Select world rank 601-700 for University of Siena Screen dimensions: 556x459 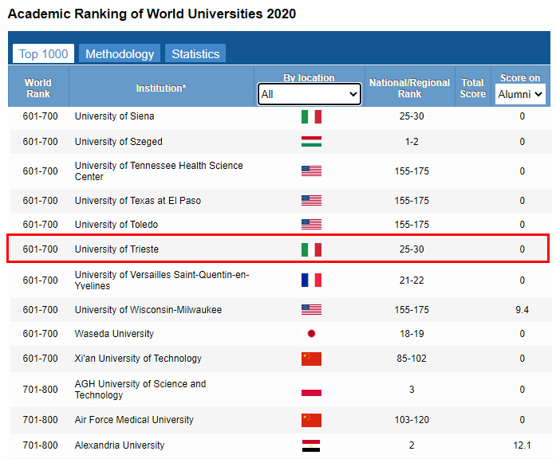click(x=40, y=116)
